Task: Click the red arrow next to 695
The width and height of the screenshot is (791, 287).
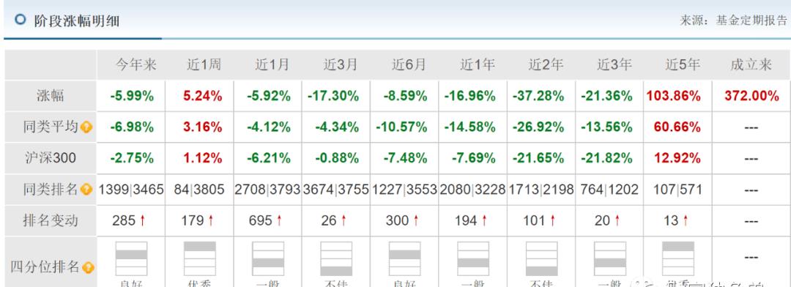Action: [279, 220]
